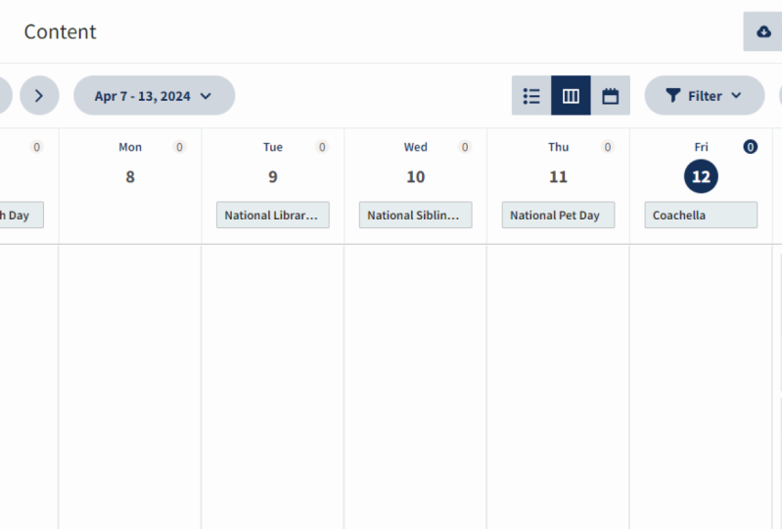Screen dimensions: 782x529
Task: Go to next week with right chevron
Action: pyautogui.click(x=39, y=95)
